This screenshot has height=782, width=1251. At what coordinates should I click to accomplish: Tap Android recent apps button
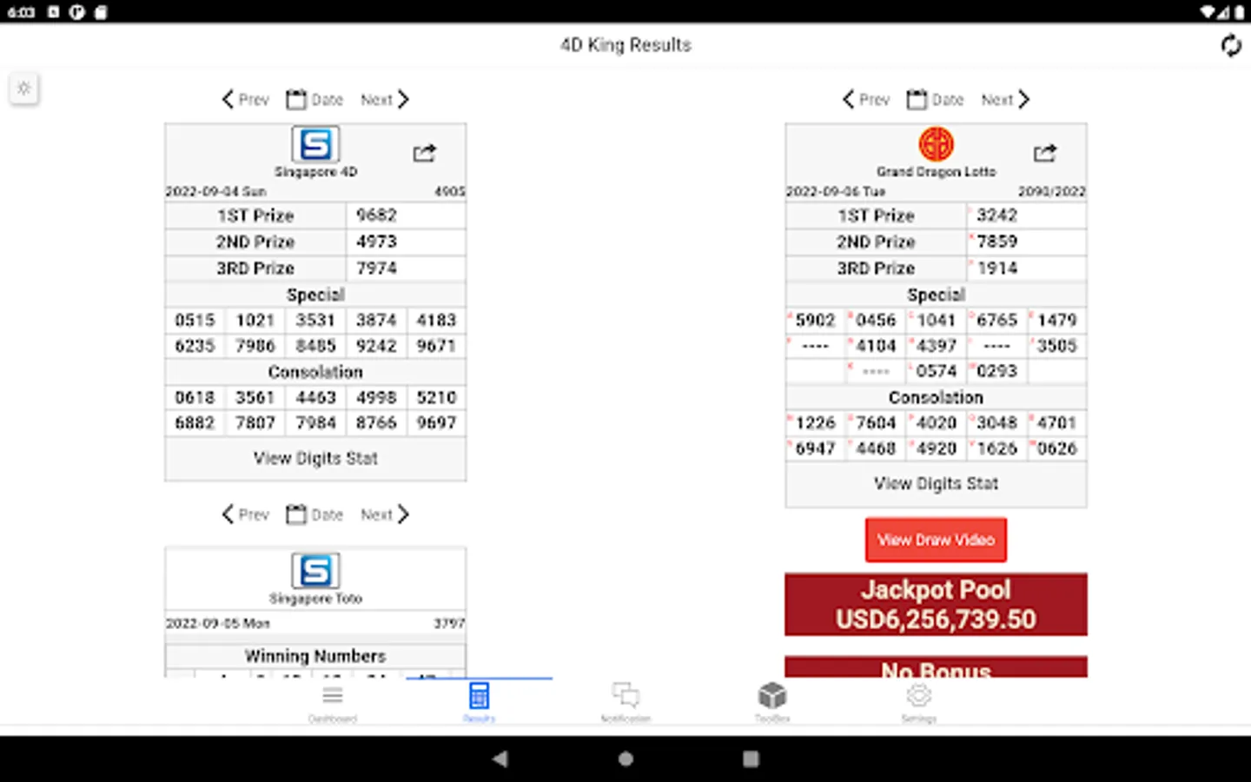coord(751,759)
